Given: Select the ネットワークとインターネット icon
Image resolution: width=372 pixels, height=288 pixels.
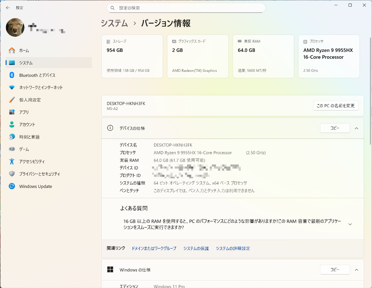Looking at the screenshot, I should pyautogui.click(x=12, y=88).
